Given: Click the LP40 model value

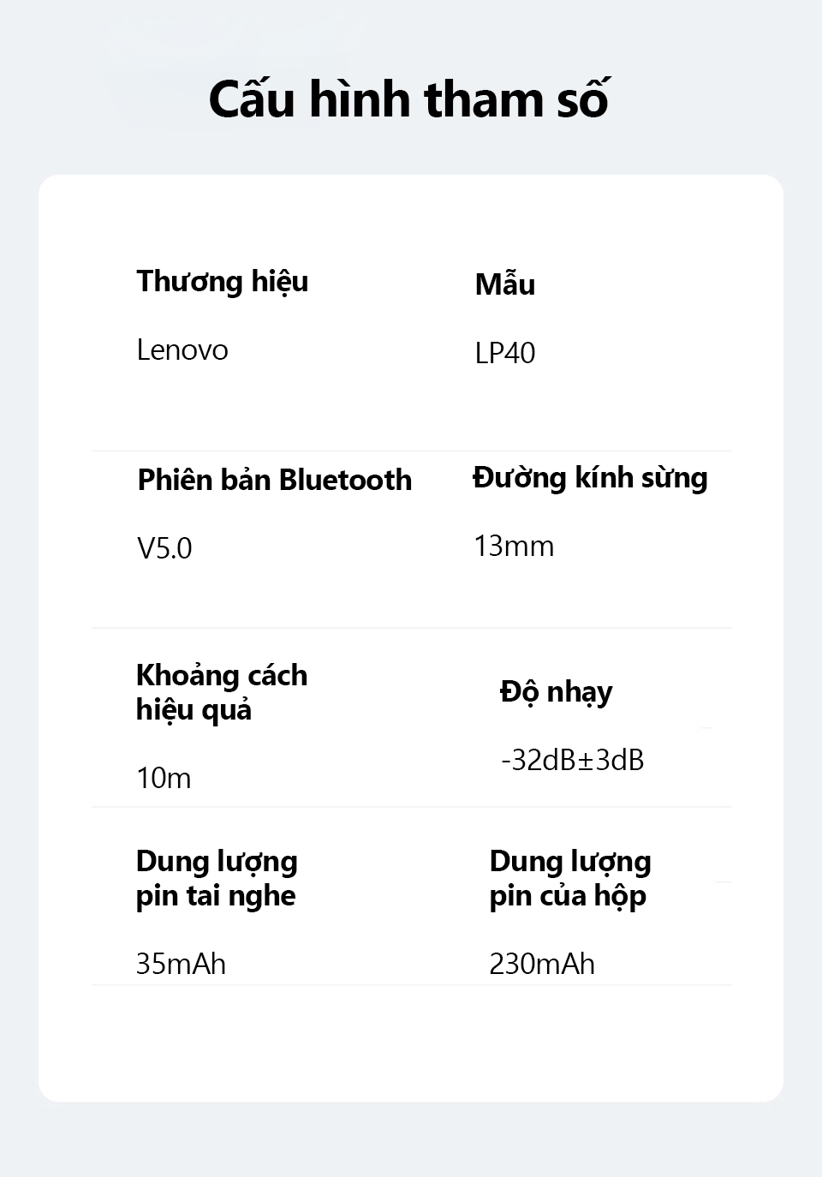Looking at the screenshot, I should point(505,353).
